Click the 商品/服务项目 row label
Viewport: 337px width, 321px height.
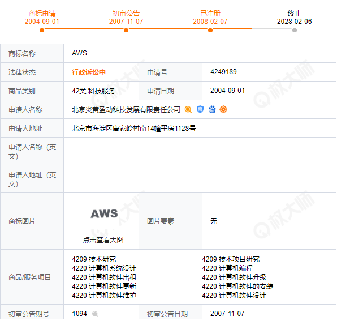29,277
